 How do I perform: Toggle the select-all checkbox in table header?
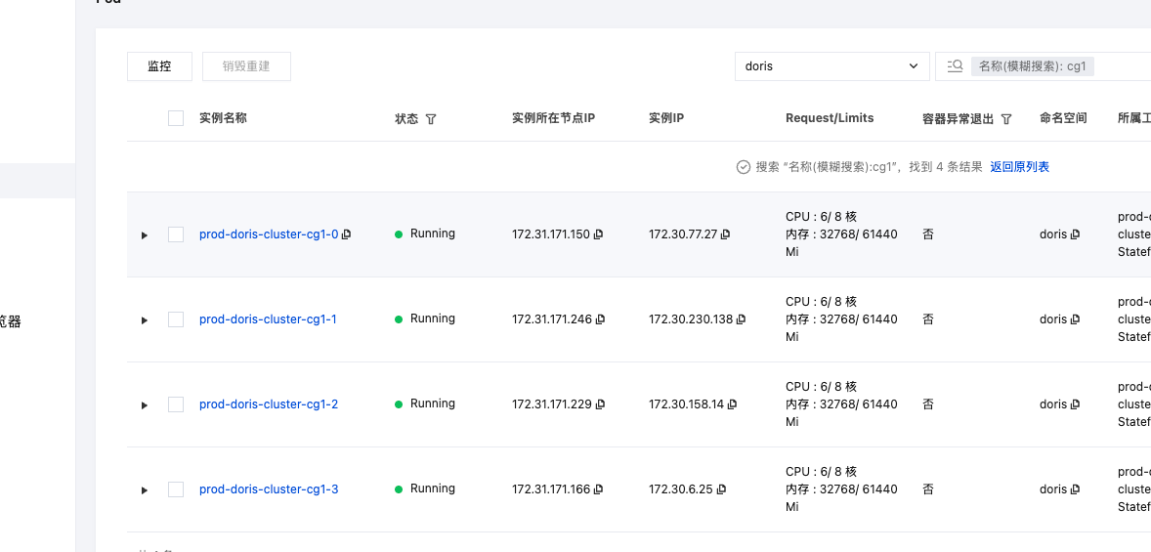click(176, 118)
